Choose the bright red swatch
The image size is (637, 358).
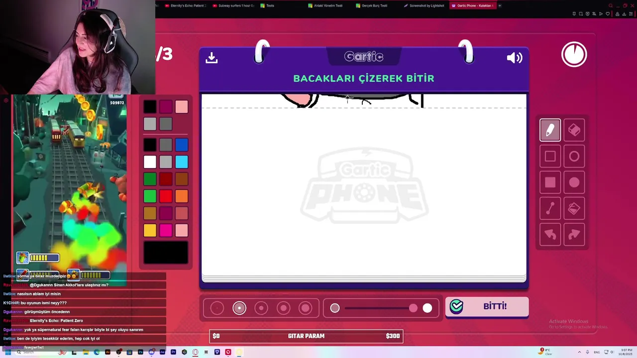(x=166, y=196)
